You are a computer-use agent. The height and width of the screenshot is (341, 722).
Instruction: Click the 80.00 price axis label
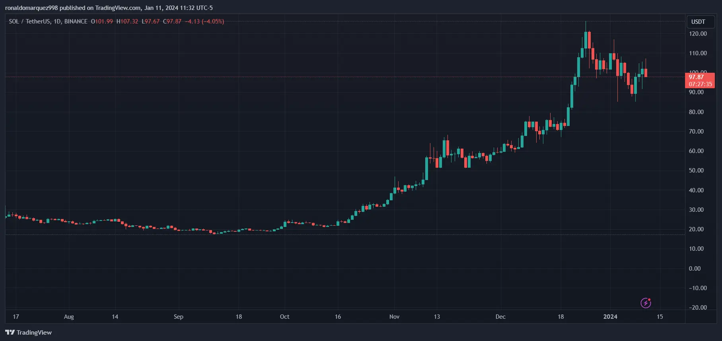pos(696,112)
